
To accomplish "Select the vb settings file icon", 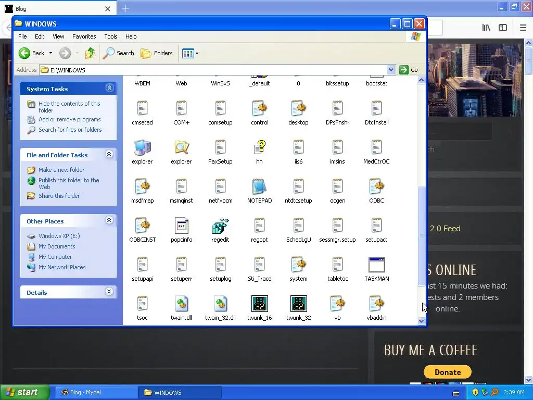I will point(337,304).
